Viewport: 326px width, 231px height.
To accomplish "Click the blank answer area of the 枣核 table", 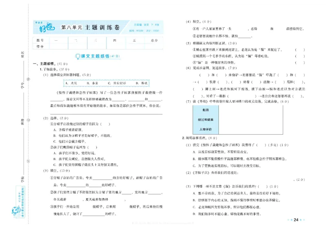I will pyautogui.click(x=251, y=120).
